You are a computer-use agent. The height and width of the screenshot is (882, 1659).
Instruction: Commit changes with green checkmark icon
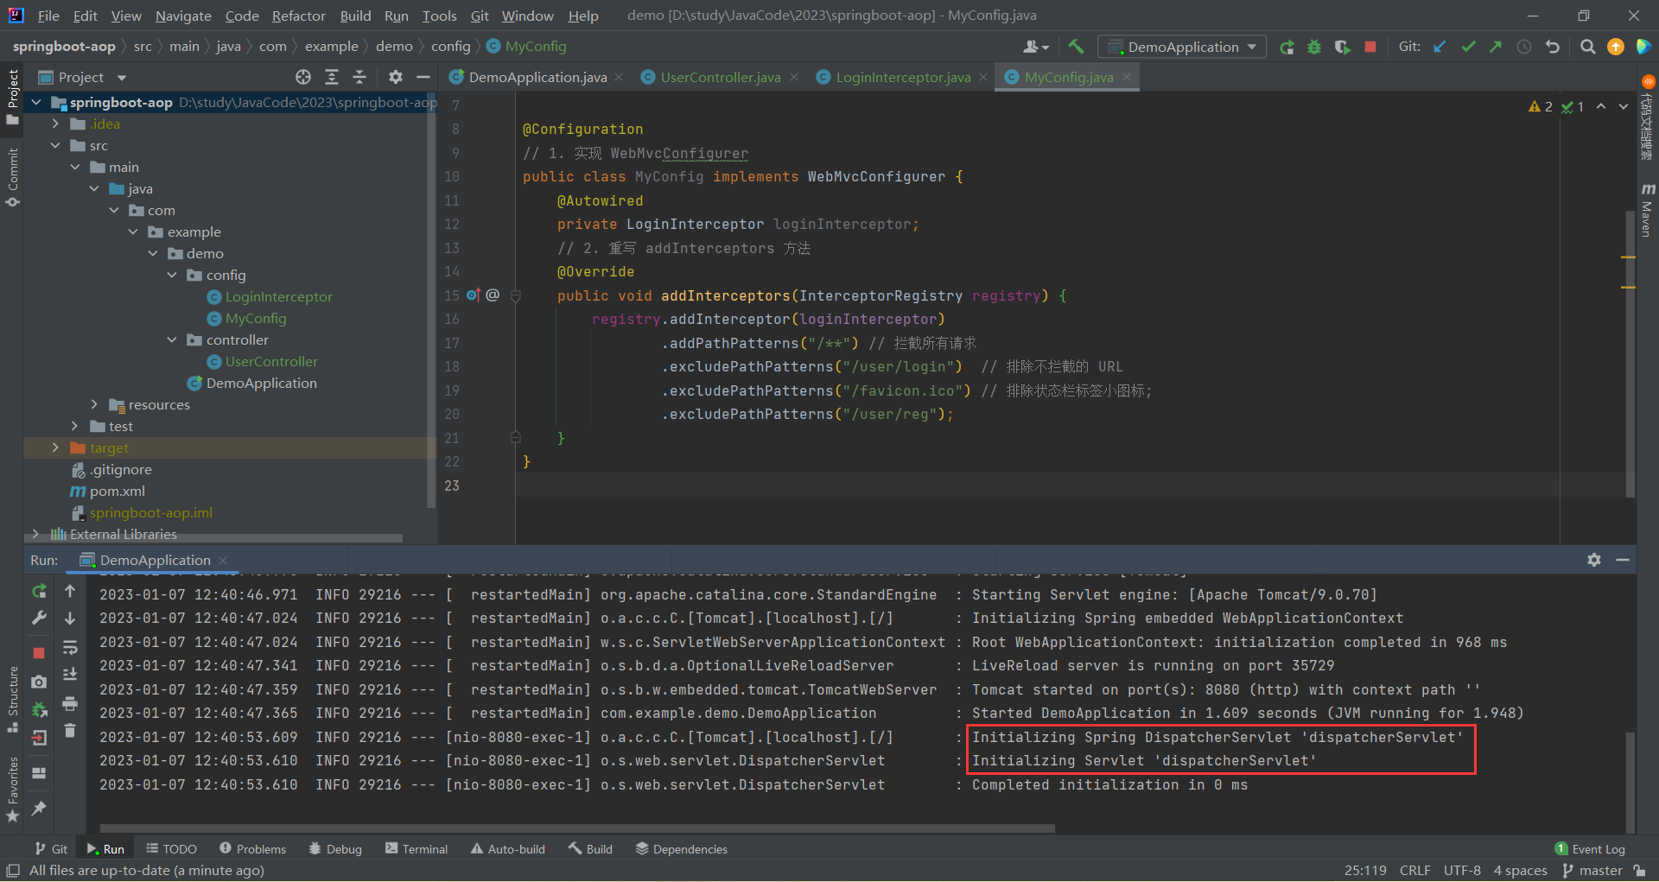pos(1468,47)
